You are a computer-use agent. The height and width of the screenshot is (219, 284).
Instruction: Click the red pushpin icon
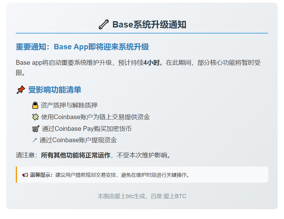click(x=21, y=90)
